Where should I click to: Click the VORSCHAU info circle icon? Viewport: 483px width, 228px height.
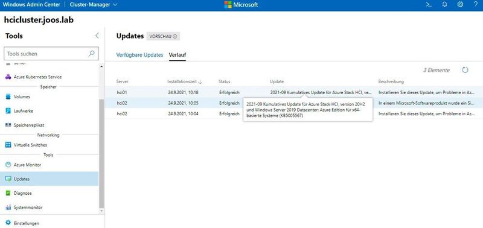click(175, 36)
